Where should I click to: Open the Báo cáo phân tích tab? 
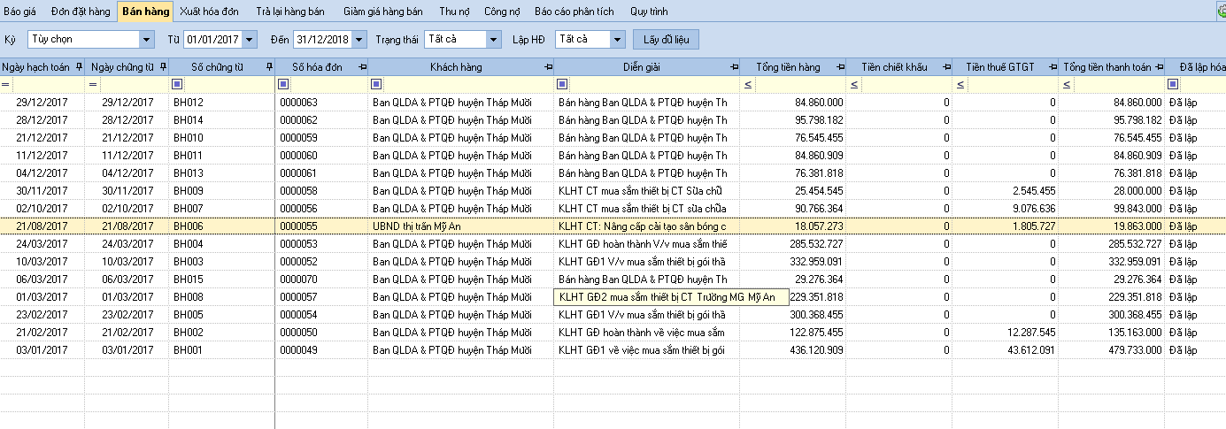click(x=574, y=12)
